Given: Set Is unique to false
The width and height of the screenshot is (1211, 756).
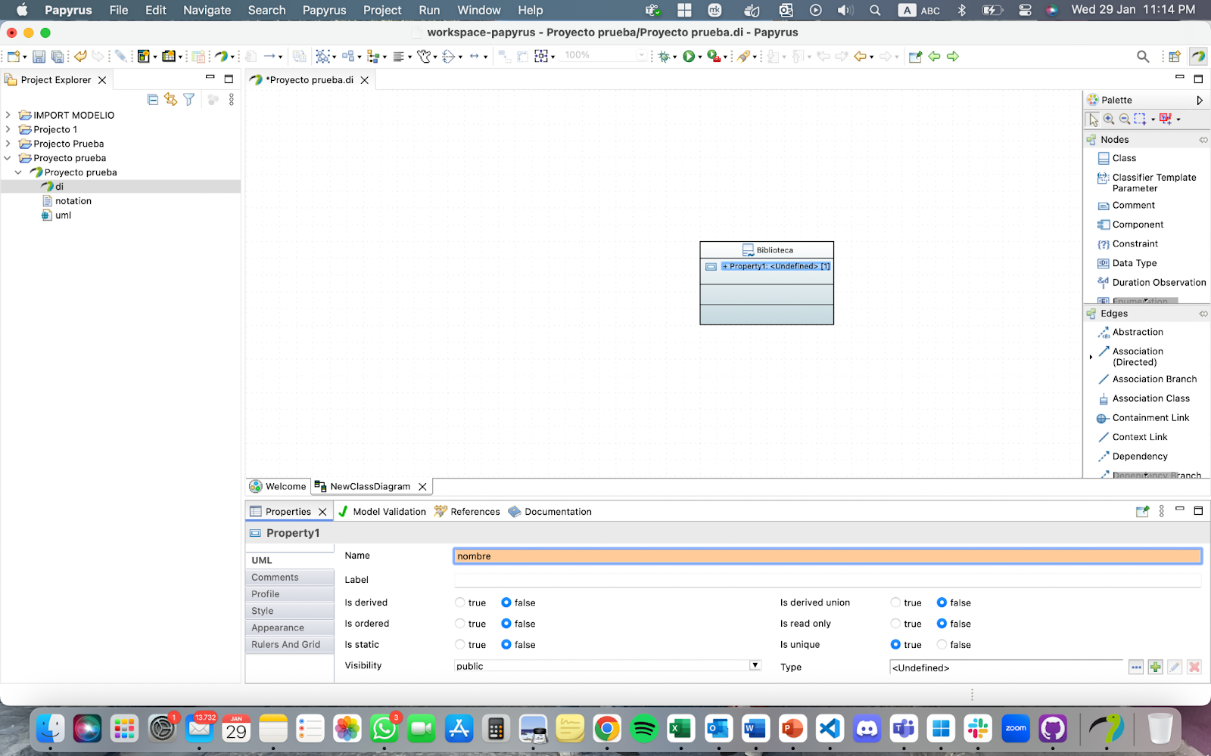Looking at the screenshot, I should pyautogui.click(x=942, y=645).
